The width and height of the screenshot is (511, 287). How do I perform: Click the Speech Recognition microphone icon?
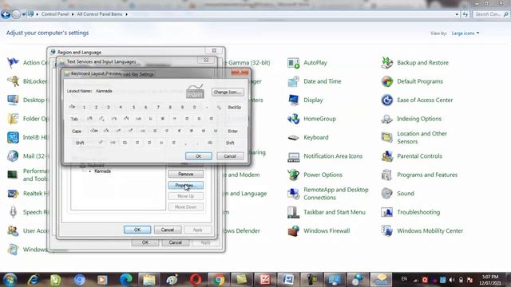13,212
